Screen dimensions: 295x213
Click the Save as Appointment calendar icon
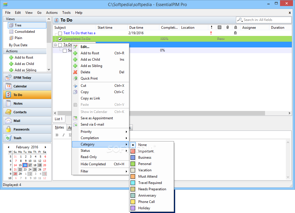tap(75, 118)
